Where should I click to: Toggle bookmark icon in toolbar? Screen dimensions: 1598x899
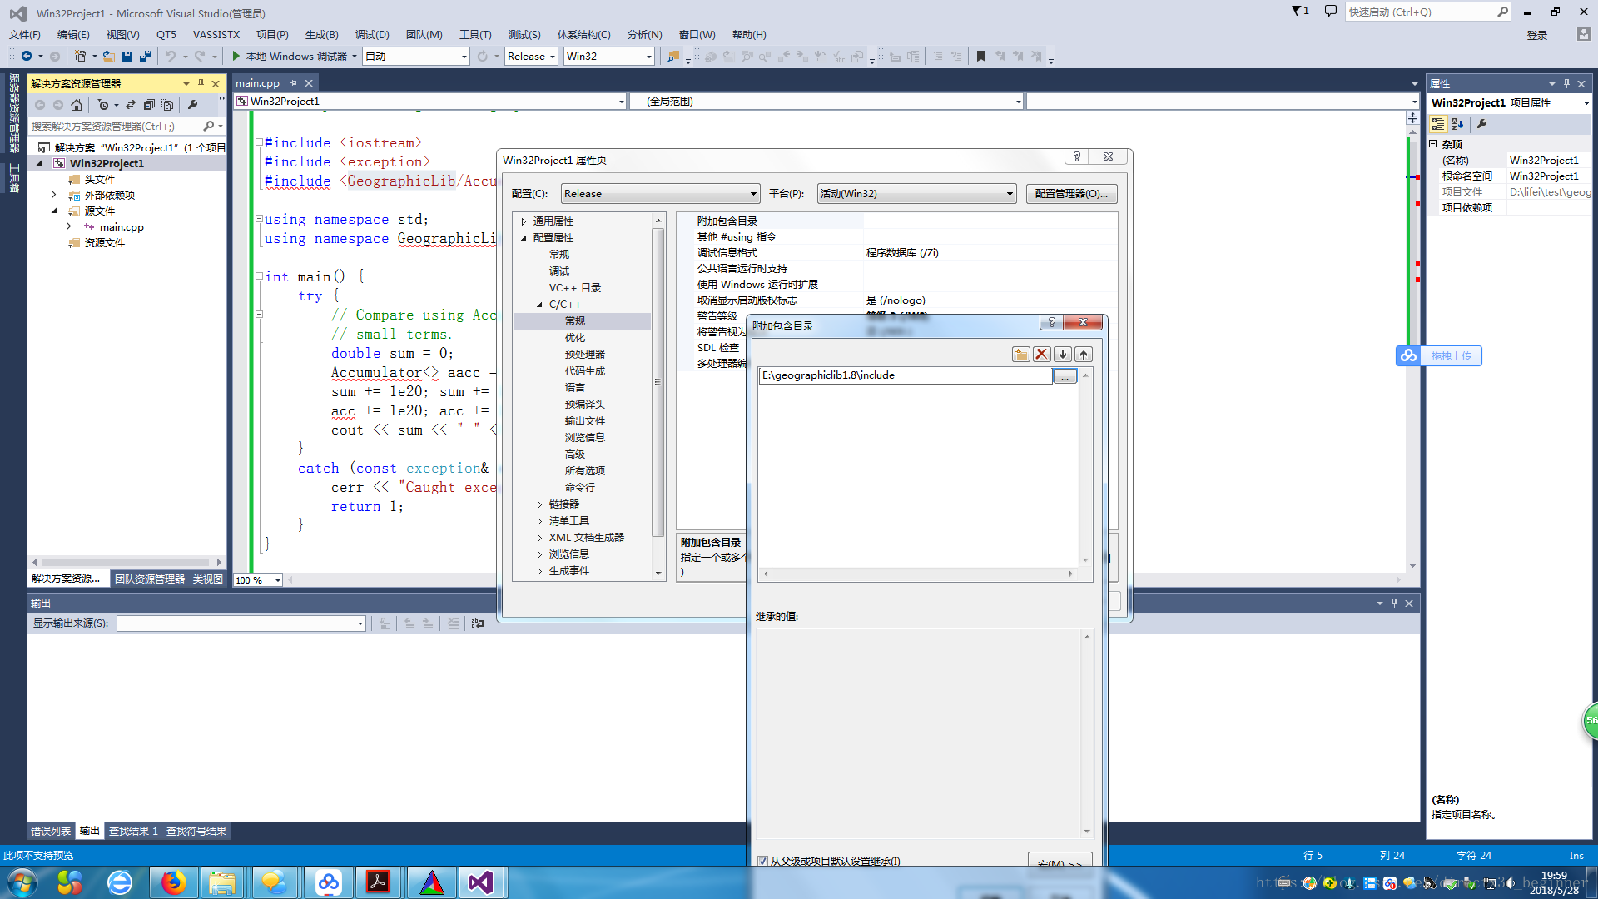point(980,57)
